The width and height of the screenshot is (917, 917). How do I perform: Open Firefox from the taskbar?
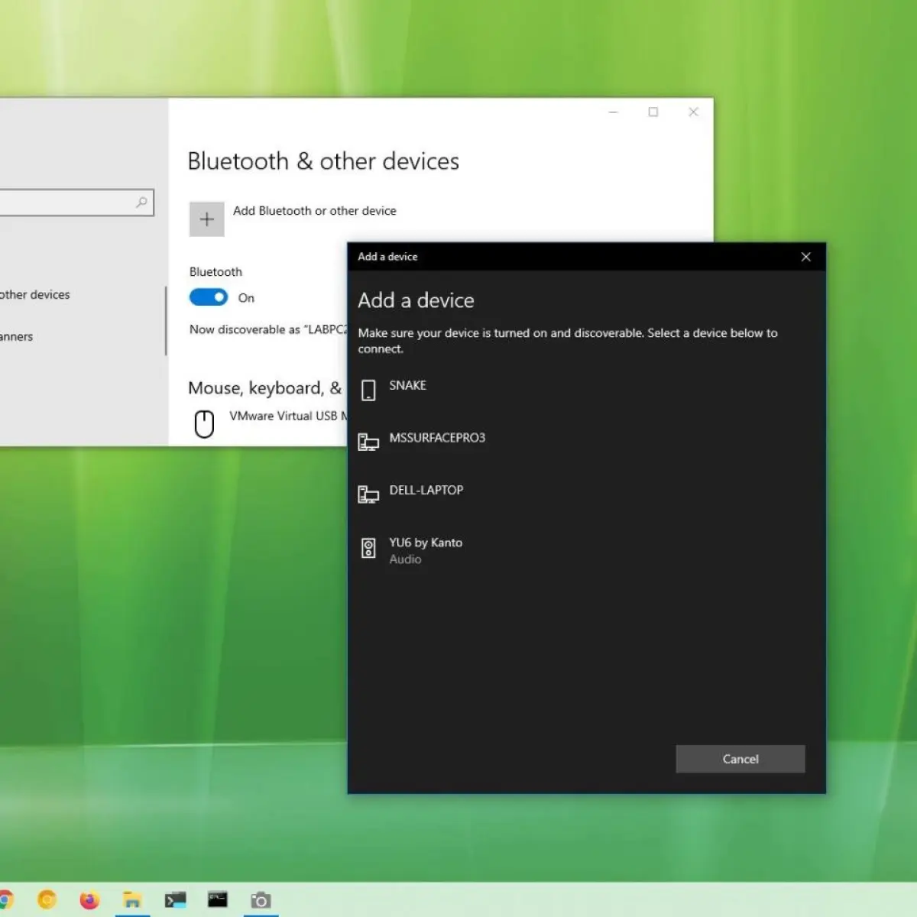[89, 899]
